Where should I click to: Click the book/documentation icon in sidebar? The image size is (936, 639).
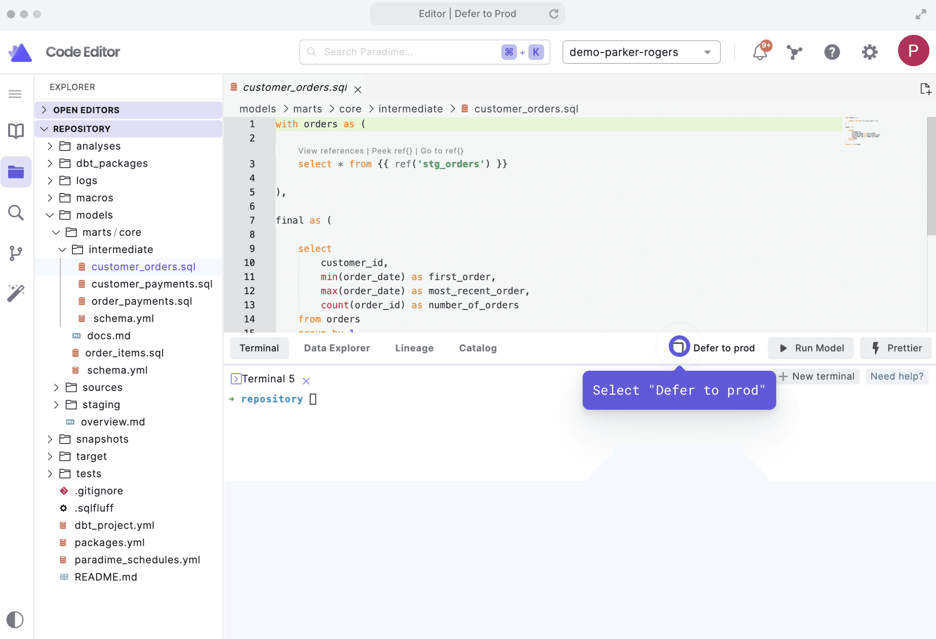coord(15,130)
